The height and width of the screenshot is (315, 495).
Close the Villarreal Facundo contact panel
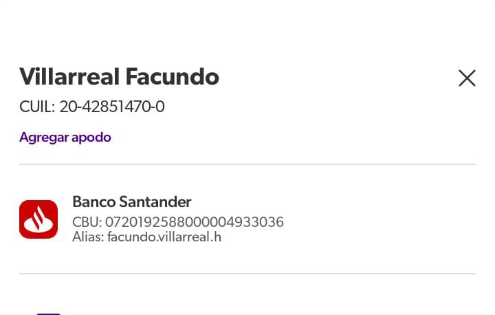pyautogui.click(x=467, y=78)
